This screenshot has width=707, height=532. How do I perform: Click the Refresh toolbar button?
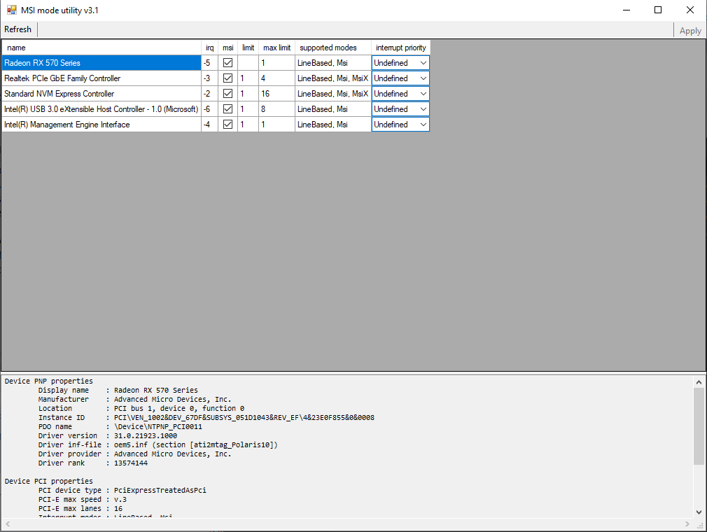click(x=18, y=29)
